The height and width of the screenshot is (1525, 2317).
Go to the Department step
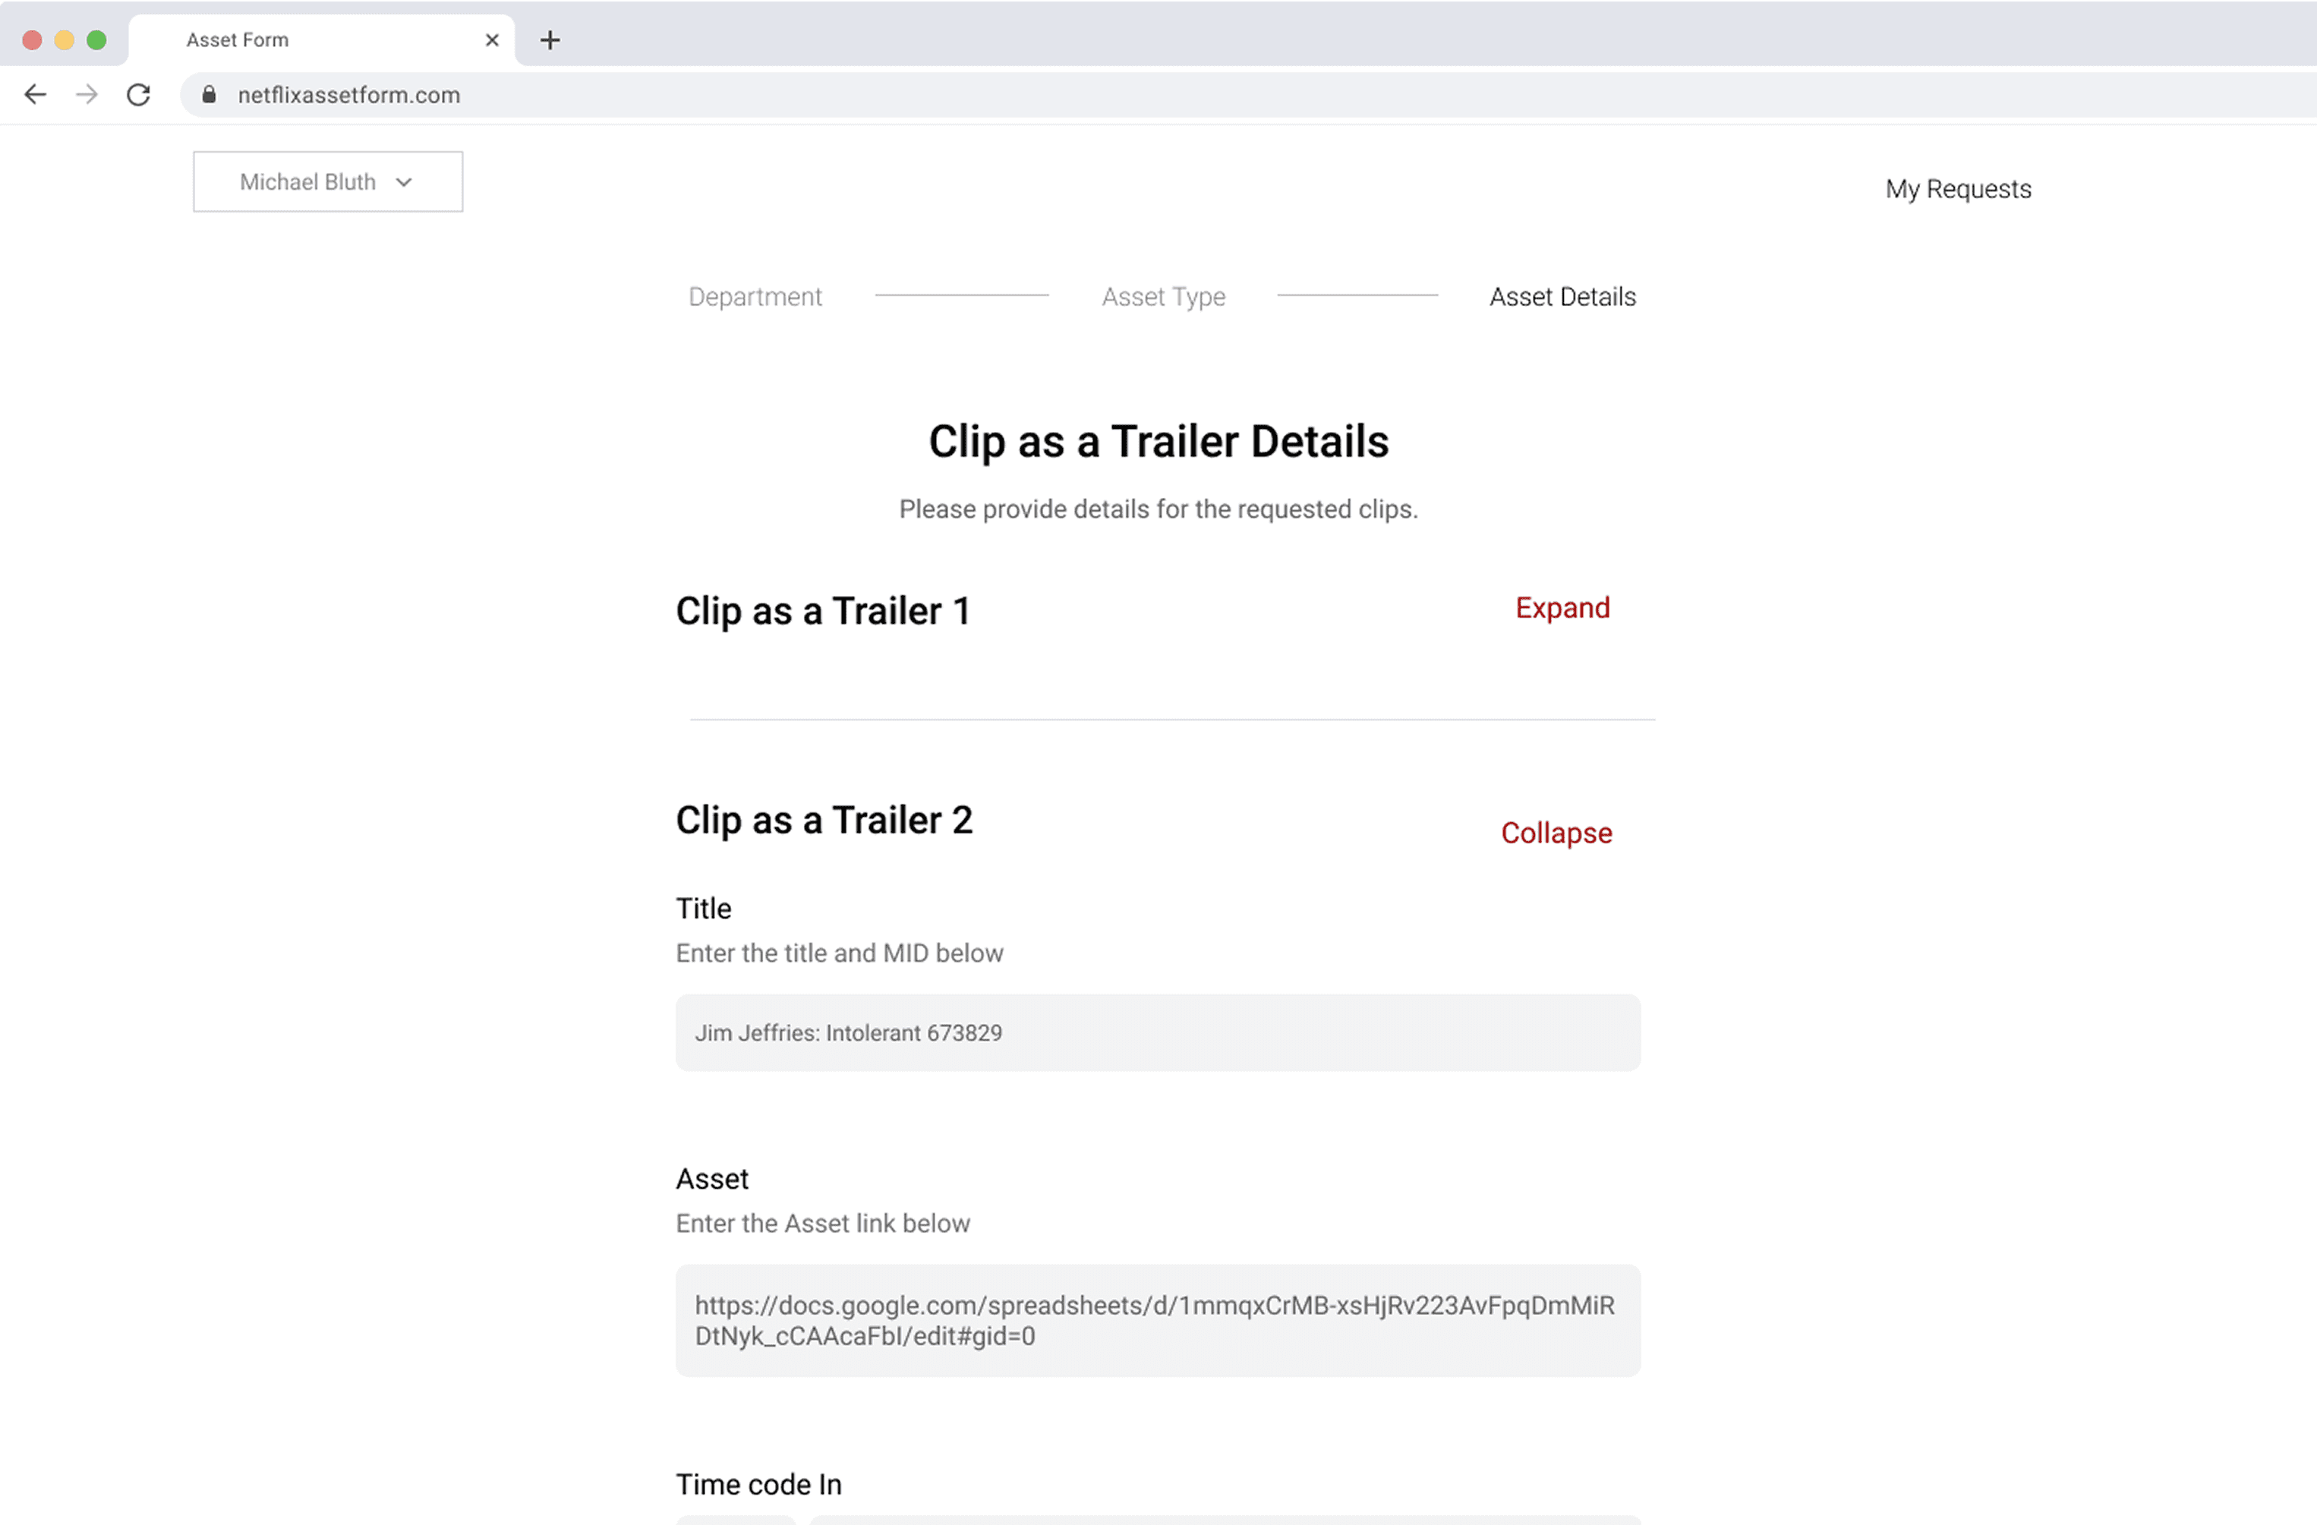755,297
